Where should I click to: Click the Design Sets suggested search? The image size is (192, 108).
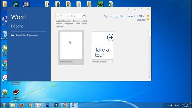pyautogui.click(x=69, y=23)
